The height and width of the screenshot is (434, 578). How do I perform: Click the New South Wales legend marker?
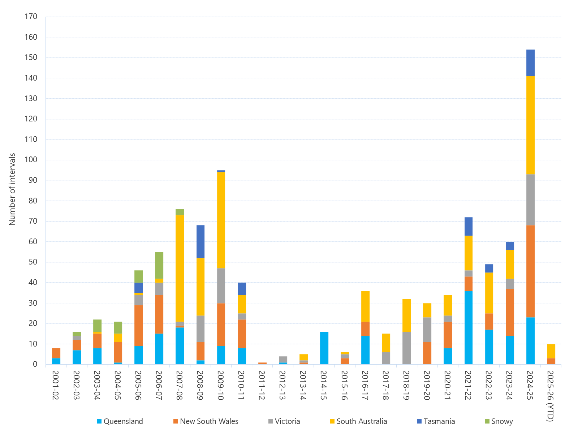pyautogui.click(x=176, y=421)
